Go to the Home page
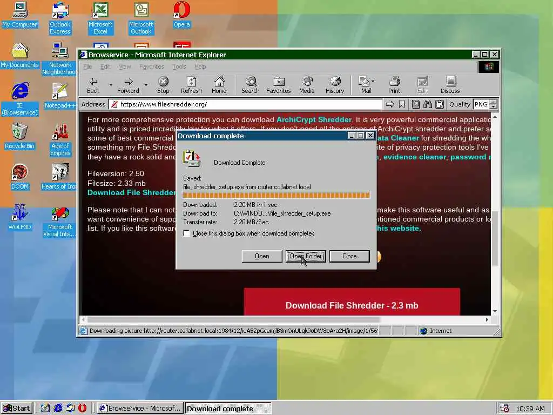The height and width of the screenshot is (415, 553). coord(219,85)
